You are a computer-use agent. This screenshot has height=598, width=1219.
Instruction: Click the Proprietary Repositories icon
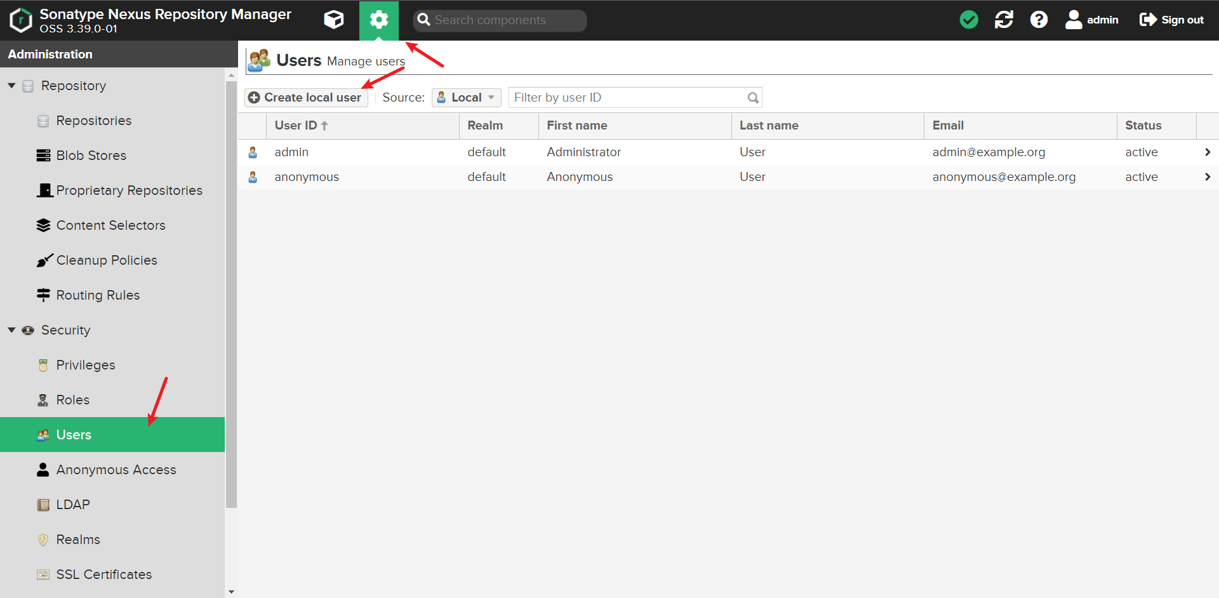coord(44,190)
